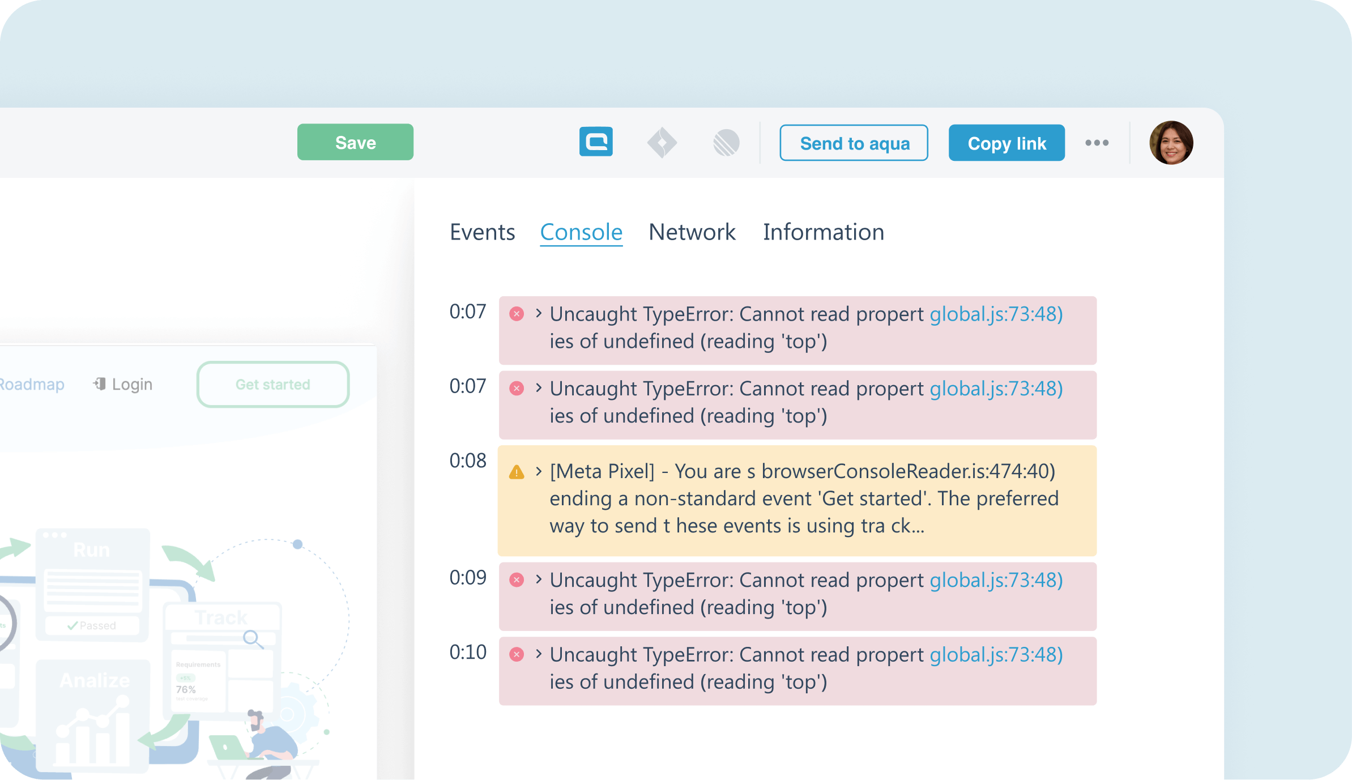Open the more options ellipsis menu
This screenshot has width=1352, height=780.
coord(1097,142)
